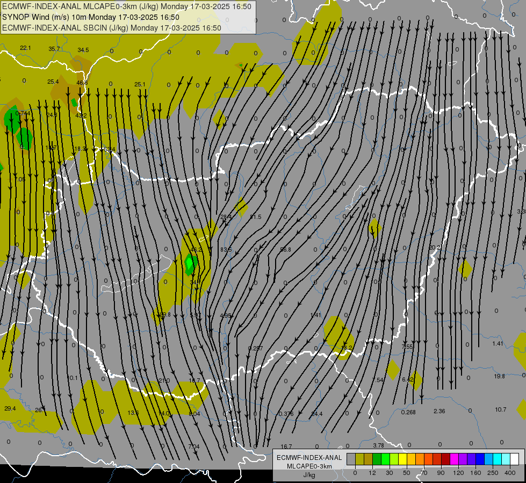Select the 'ECMWF-INDEX-ANAL SBCIN' title line
Screen dimensions: 526x483
pyautogui.click(x=111, y=28)
